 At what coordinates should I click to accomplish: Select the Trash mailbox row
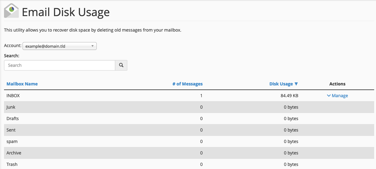[12, 164]
